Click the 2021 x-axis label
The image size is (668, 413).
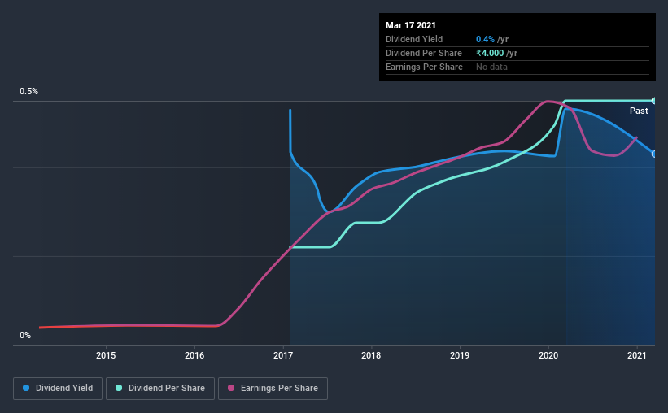[x=637, y=355]
